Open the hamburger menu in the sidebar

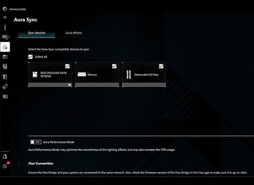pos(5,18)
